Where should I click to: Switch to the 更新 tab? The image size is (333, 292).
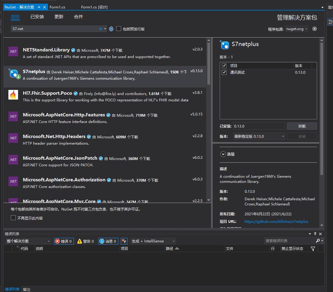[x=59, y=17]
